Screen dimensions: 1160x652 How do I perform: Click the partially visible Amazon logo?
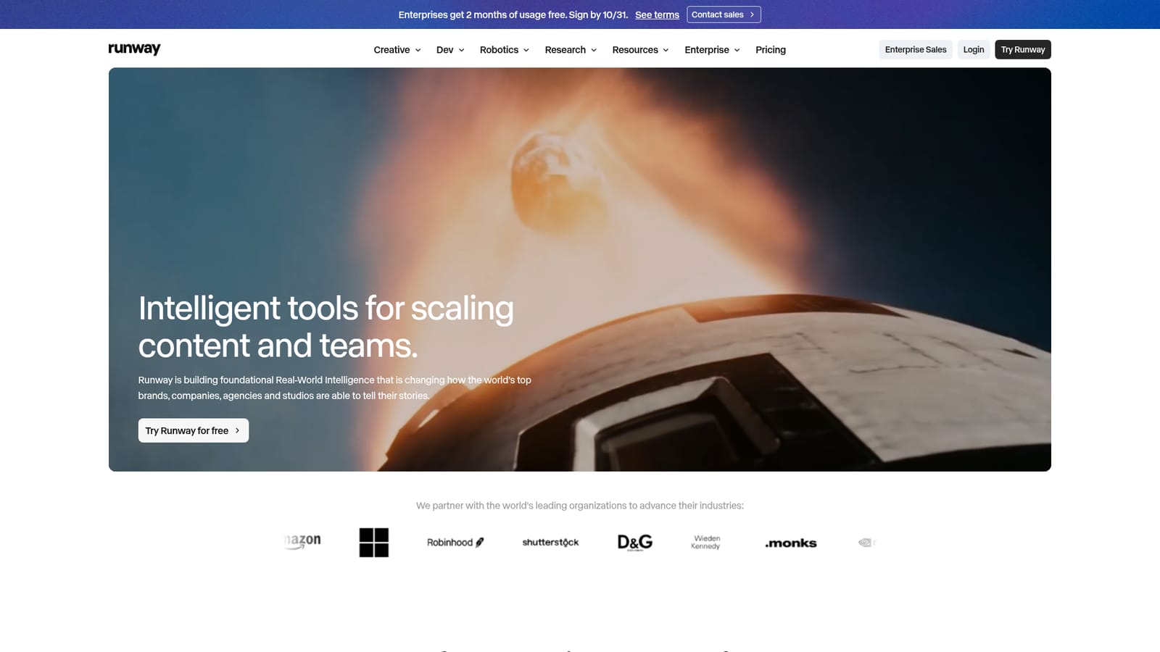pos(303,541)
